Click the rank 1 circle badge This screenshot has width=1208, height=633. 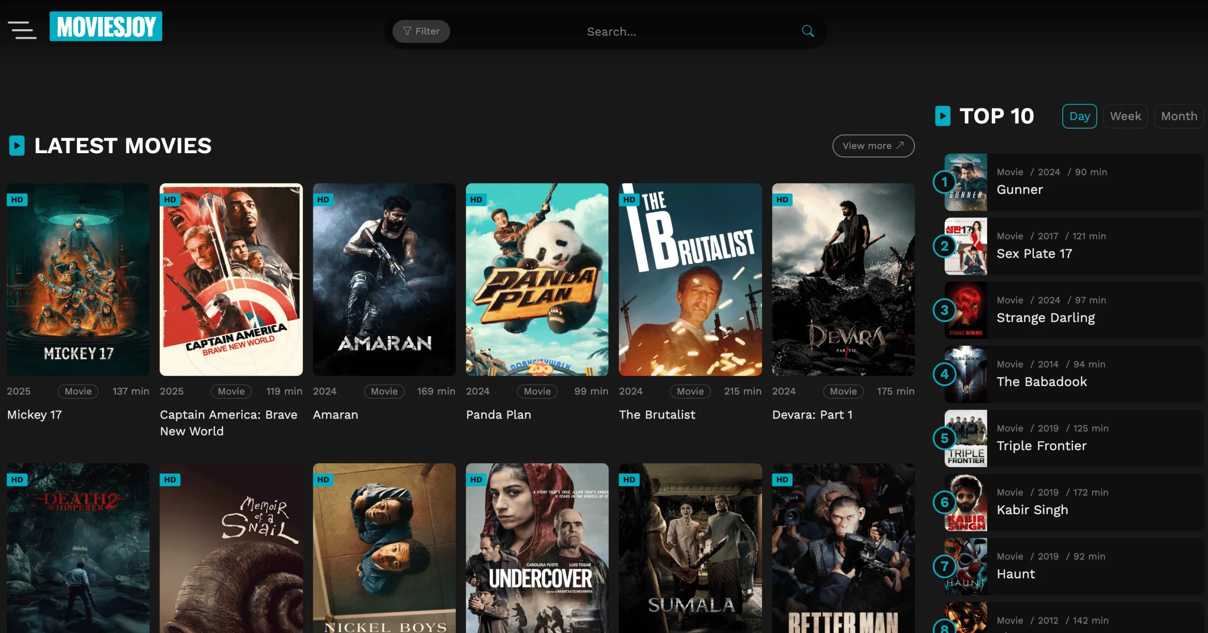tap(944, 182)
